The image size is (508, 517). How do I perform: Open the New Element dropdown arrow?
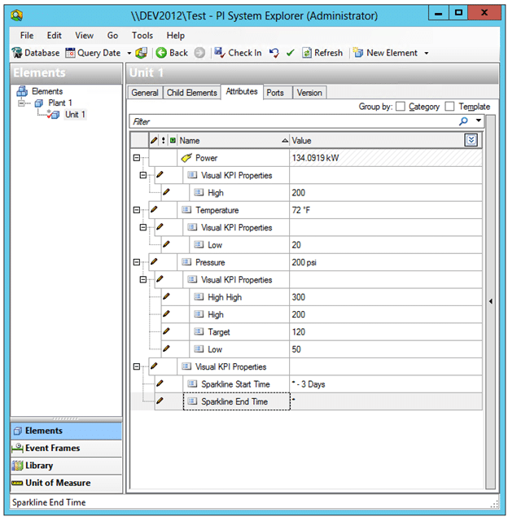click(426, 54)
